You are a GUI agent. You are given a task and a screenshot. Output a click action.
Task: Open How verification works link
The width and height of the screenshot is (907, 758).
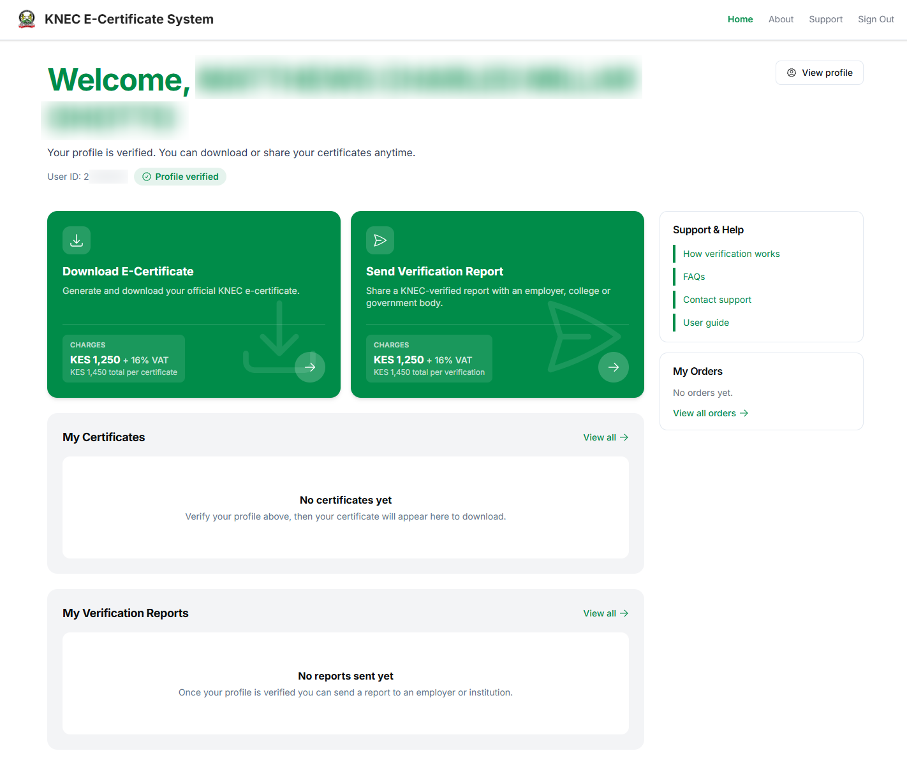732,254
